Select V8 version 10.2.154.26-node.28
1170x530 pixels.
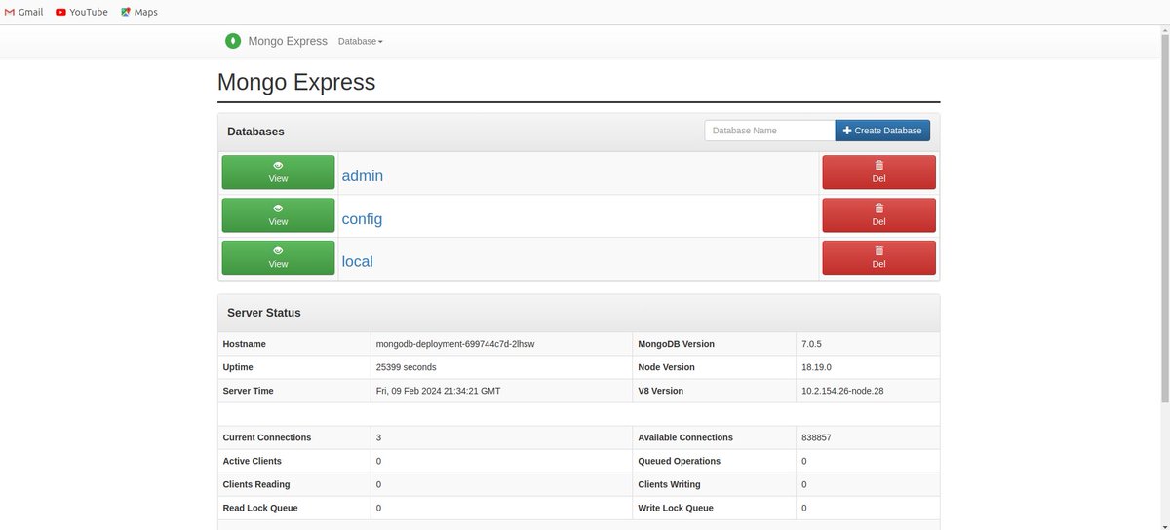tap(842, 391)
